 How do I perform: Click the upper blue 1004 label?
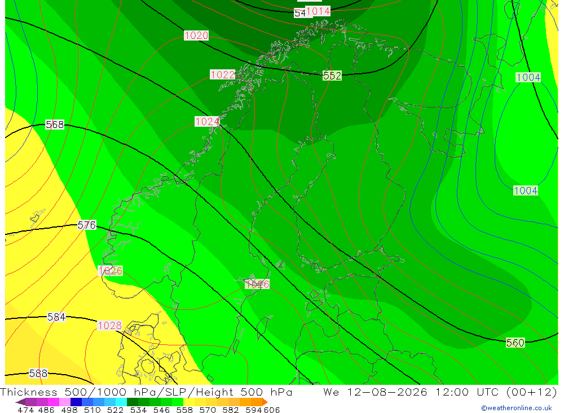pyautogui.click(x=528, y=77)
